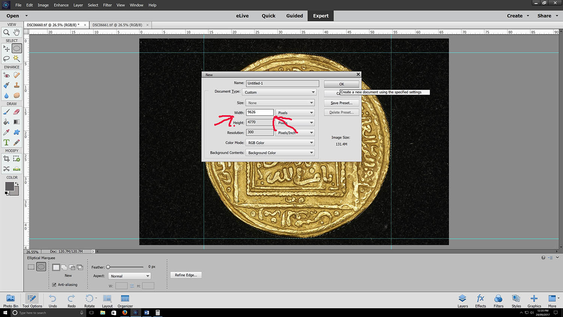The height and width of the screenshot is (317, 563).
Task: Select the Zoom tool
Action: point(6,32)
